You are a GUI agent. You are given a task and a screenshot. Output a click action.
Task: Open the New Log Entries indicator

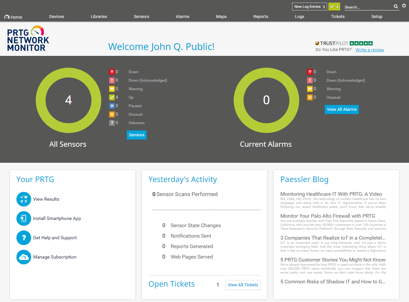click(x=309, y=7)
